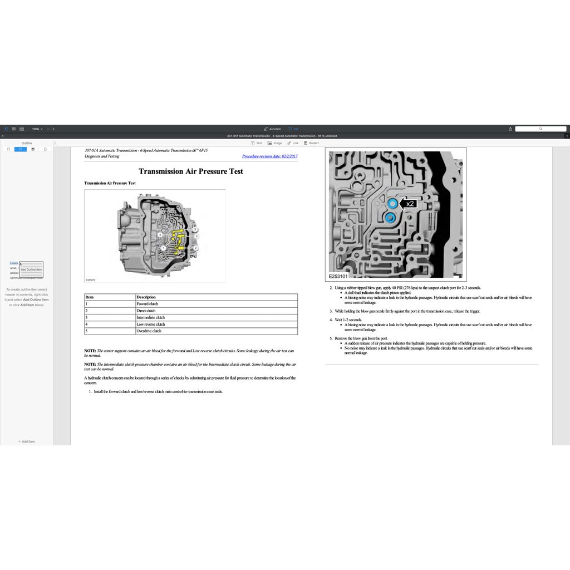Click the search input field
The image size is (570, 570).
[540, 129]
